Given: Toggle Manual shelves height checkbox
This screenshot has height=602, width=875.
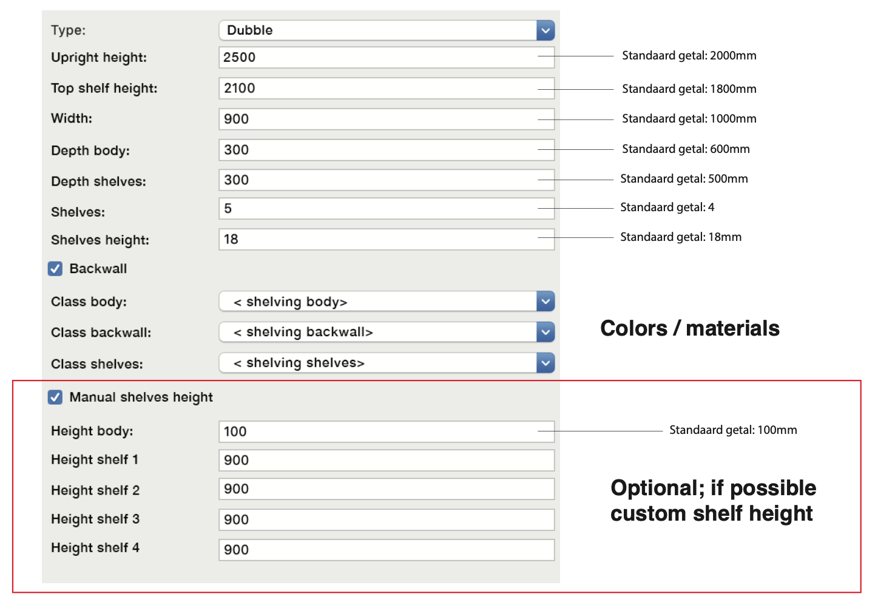Looking at the screenshot, I should point(55,397).
